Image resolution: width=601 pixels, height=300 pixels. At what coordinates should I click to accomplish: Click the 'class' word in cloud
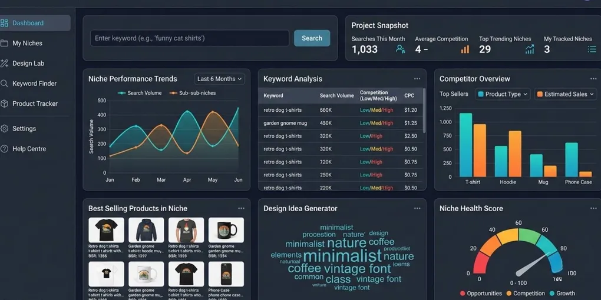(338, 279)
